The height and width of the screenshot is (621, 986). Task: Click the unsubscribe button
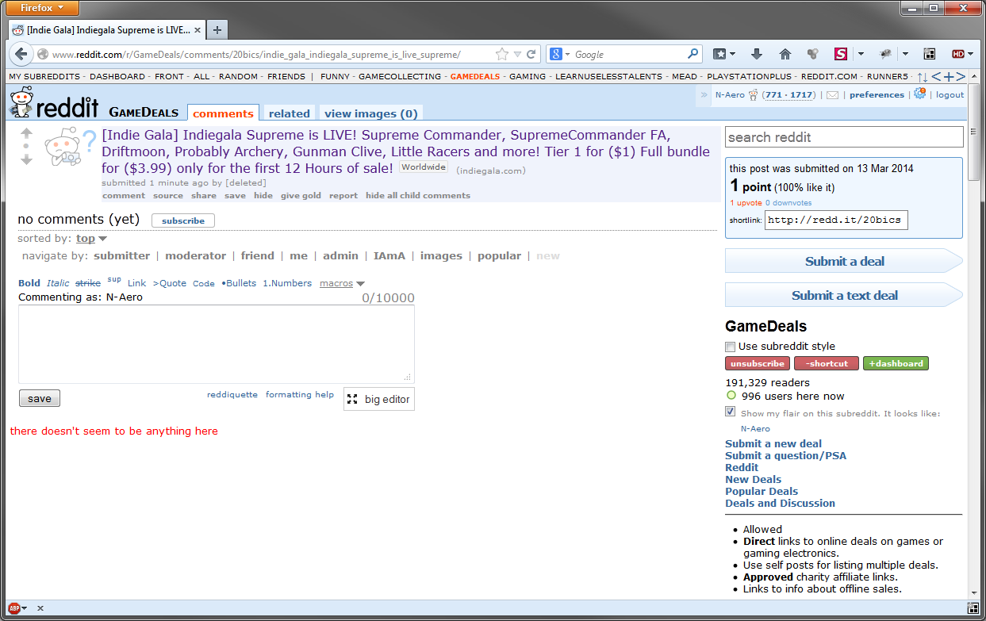pyautogui.click(x=758, y=363)
